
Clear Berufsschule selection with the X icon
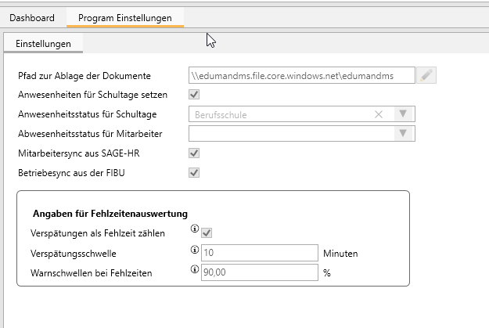click(379, 114)
